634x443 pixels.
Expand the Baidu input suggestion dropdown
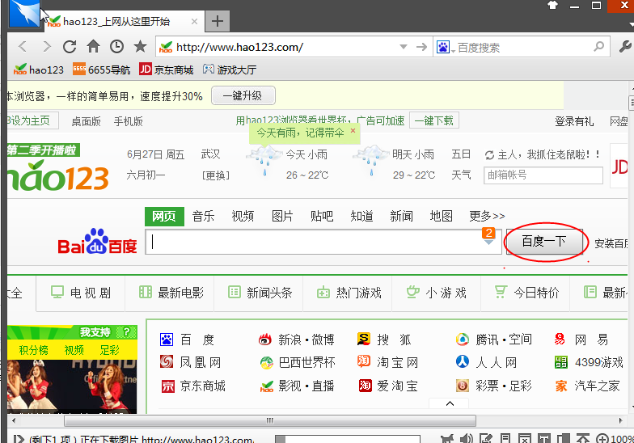488,243
